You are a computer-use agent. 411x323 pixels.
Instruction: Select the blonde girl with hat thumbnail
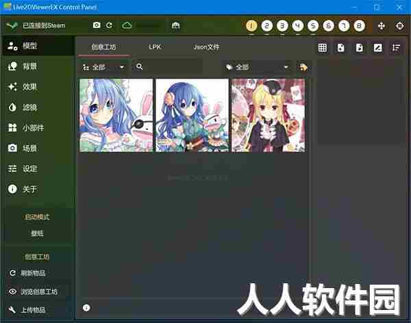tap(269, 115)
